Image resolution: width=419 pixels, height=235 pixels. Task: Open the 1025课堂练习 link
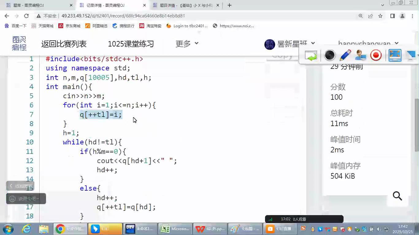[131, 44]
